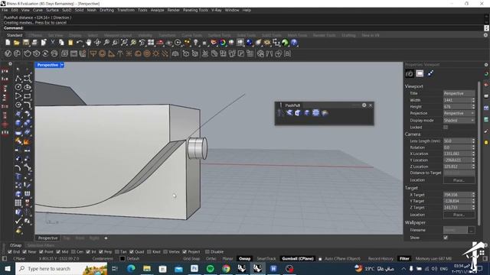Click the first blue icon in PushPull toolbar
The width and height of the screenshot is (490, 275).
tap(289, 113)
